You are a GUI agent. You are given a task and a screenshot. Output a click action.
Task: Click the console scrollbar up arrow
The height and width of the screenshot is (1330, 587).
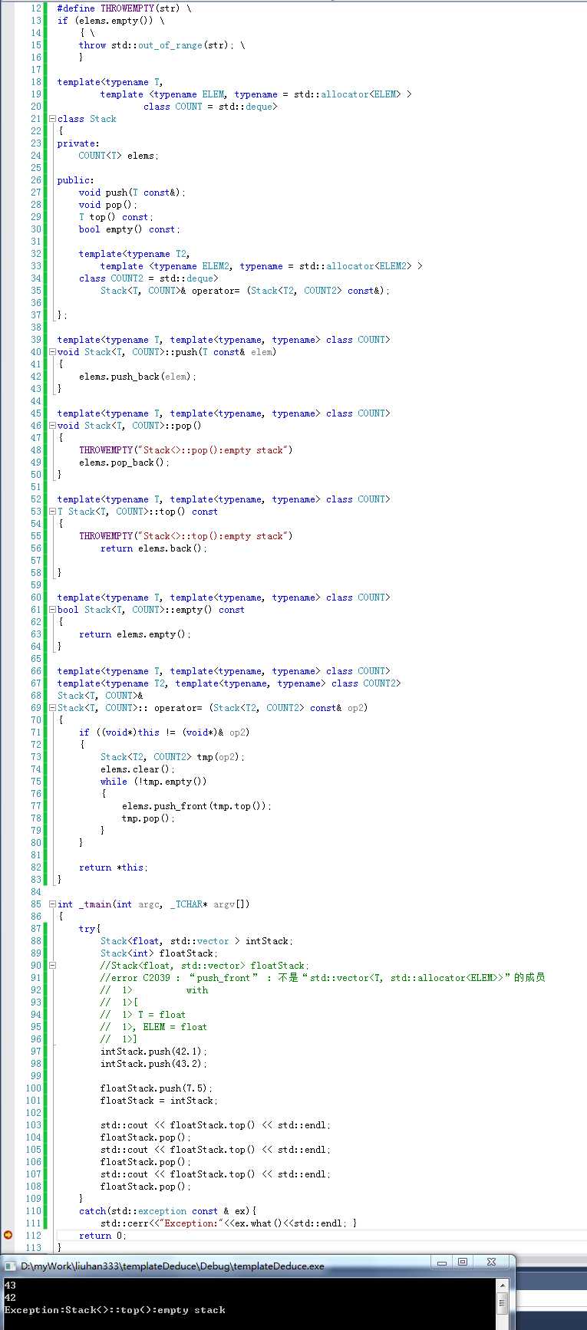(x=503, y=1286)
